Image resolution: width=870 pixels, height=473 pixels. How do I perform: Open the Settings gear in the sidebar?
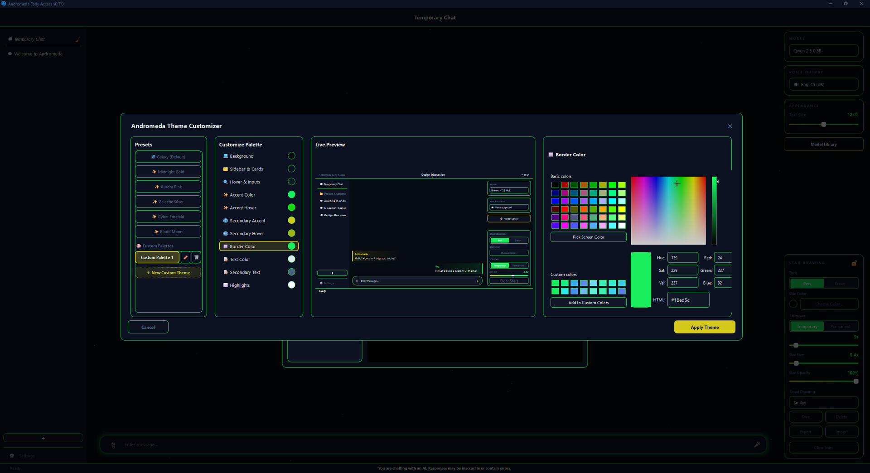pos(12,456)
